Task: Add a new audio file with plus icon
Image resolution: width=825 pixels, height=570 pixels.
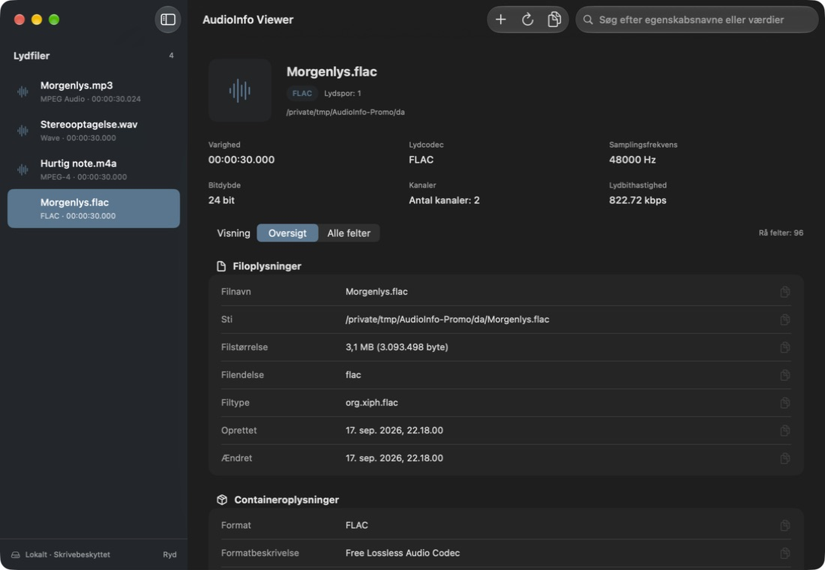Action: point(500,19)
